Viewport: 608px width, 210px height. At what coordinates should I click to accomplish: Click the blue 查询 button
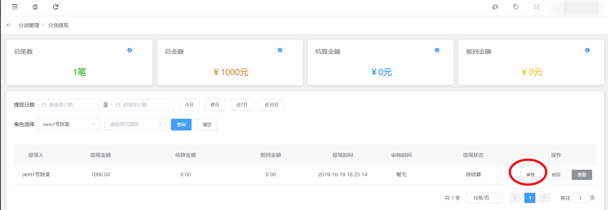click(181, 125)
